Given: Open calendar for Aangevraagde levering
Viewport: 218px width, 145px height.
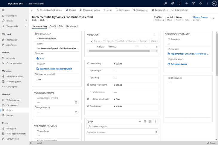Looking at the screenshot, I should 76,102.
